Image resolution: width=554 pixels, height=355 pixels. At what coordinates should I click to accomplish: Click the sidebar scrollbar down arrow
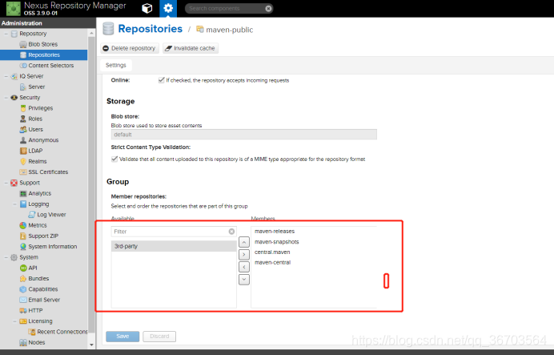click(x=91, y=345)
